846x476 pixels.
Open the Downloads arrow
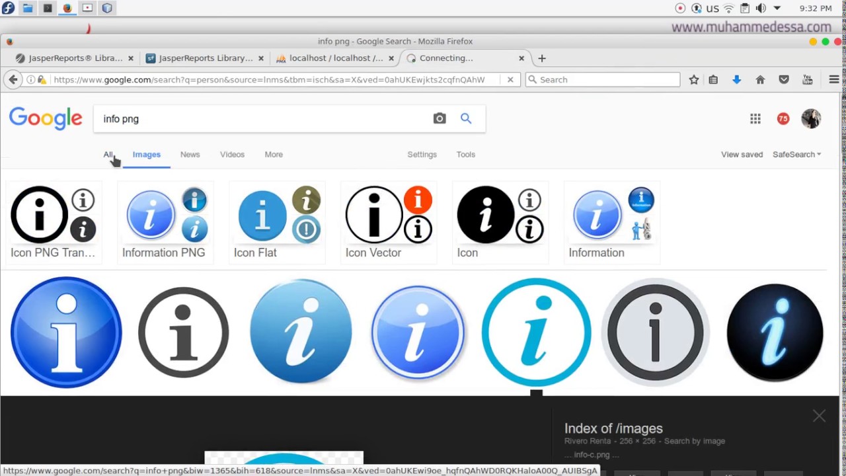coord(736,79)
